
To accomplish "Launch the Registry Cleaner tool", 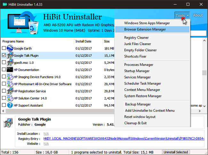I will pyautogui.click(x=152, y=38).
